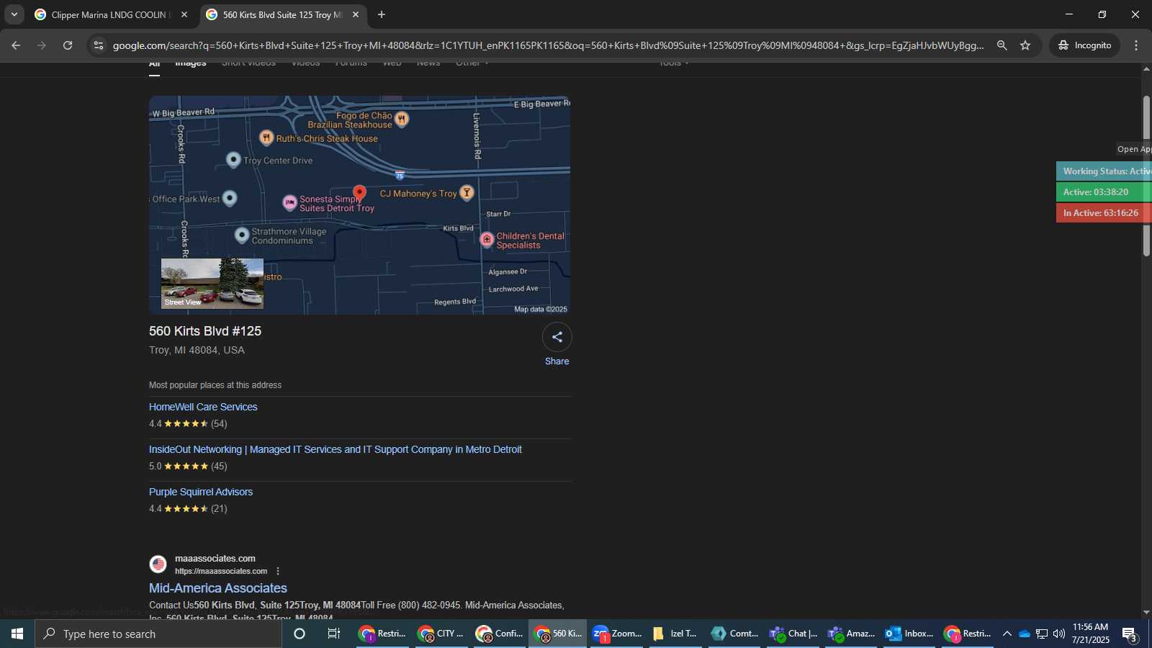Click the Share text label

pyautogui.click(x=557, y=361)
